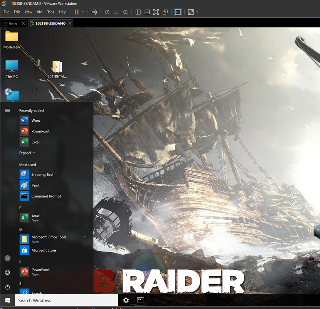Image resolution: width=320 pixels, height=309 pixels.
Task: Open the stretch mode dropdown arrow
Action: click(197, 12)
